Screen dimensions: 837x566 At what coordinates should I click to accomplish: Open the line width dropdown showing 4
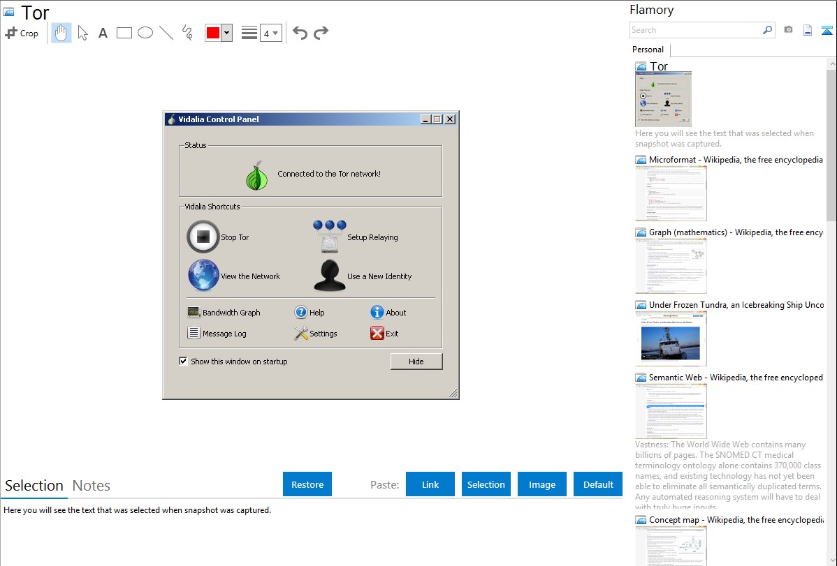click(x=270, y=33)
